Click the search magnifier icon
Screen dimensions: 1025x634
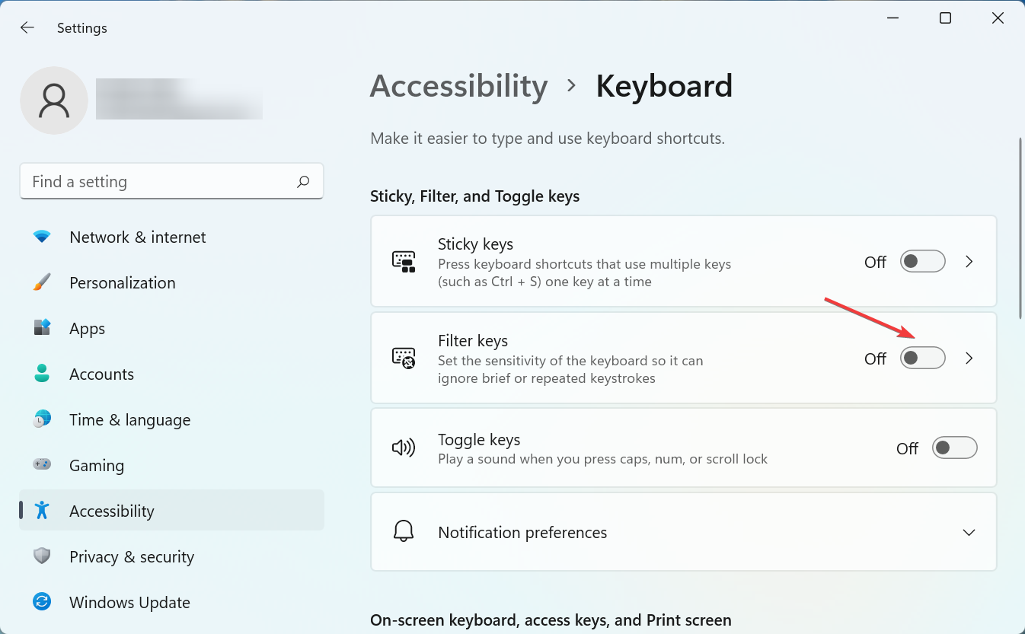pos(303,182)
